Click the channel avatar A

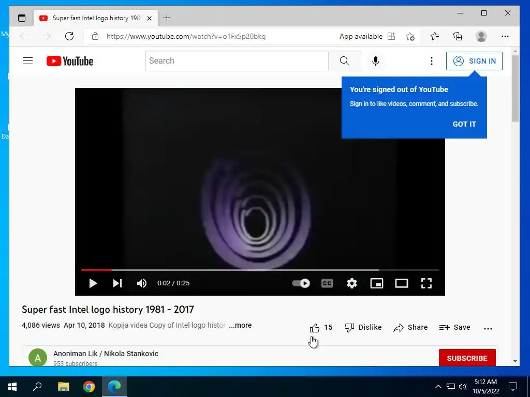click(x=38, y=358)
